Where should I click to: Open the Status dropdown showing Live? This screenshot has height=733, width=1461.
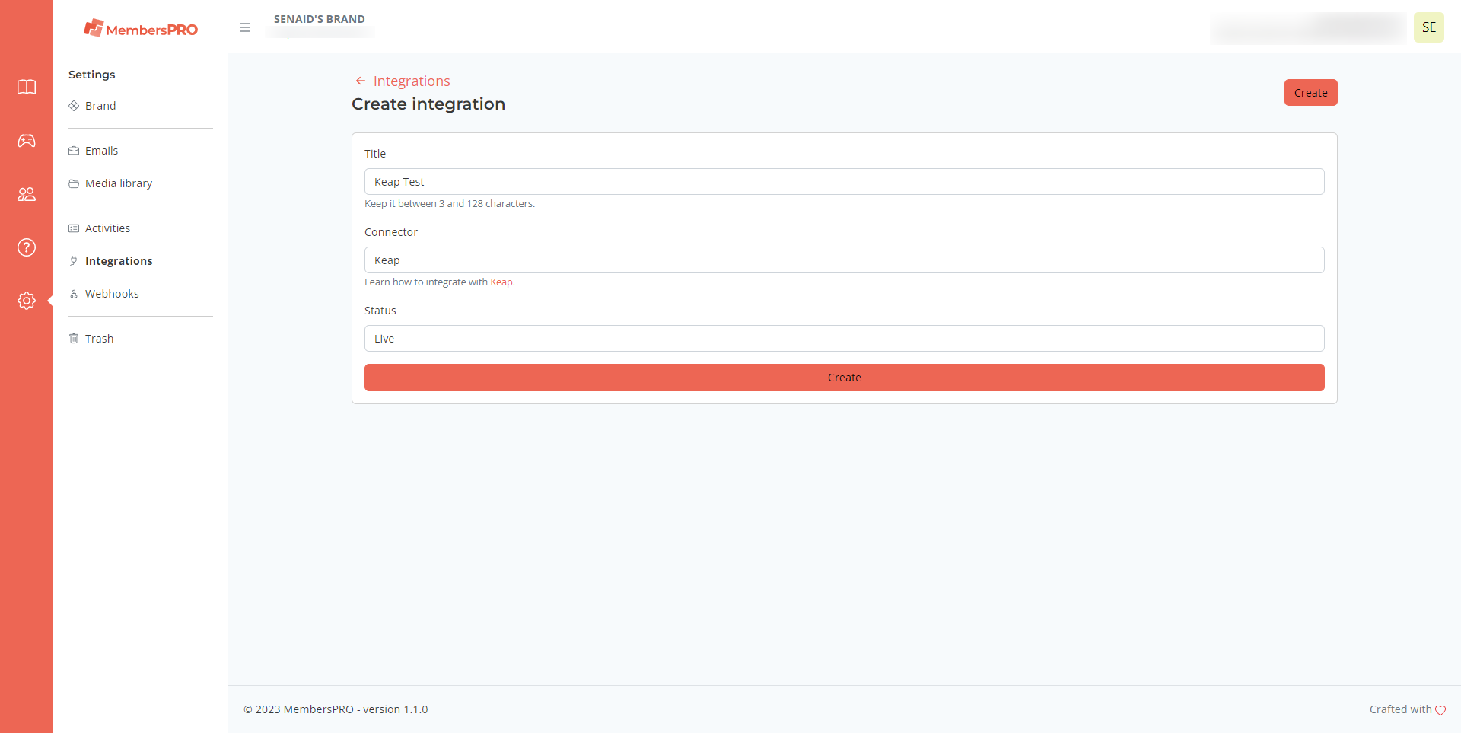coord(844,338)
